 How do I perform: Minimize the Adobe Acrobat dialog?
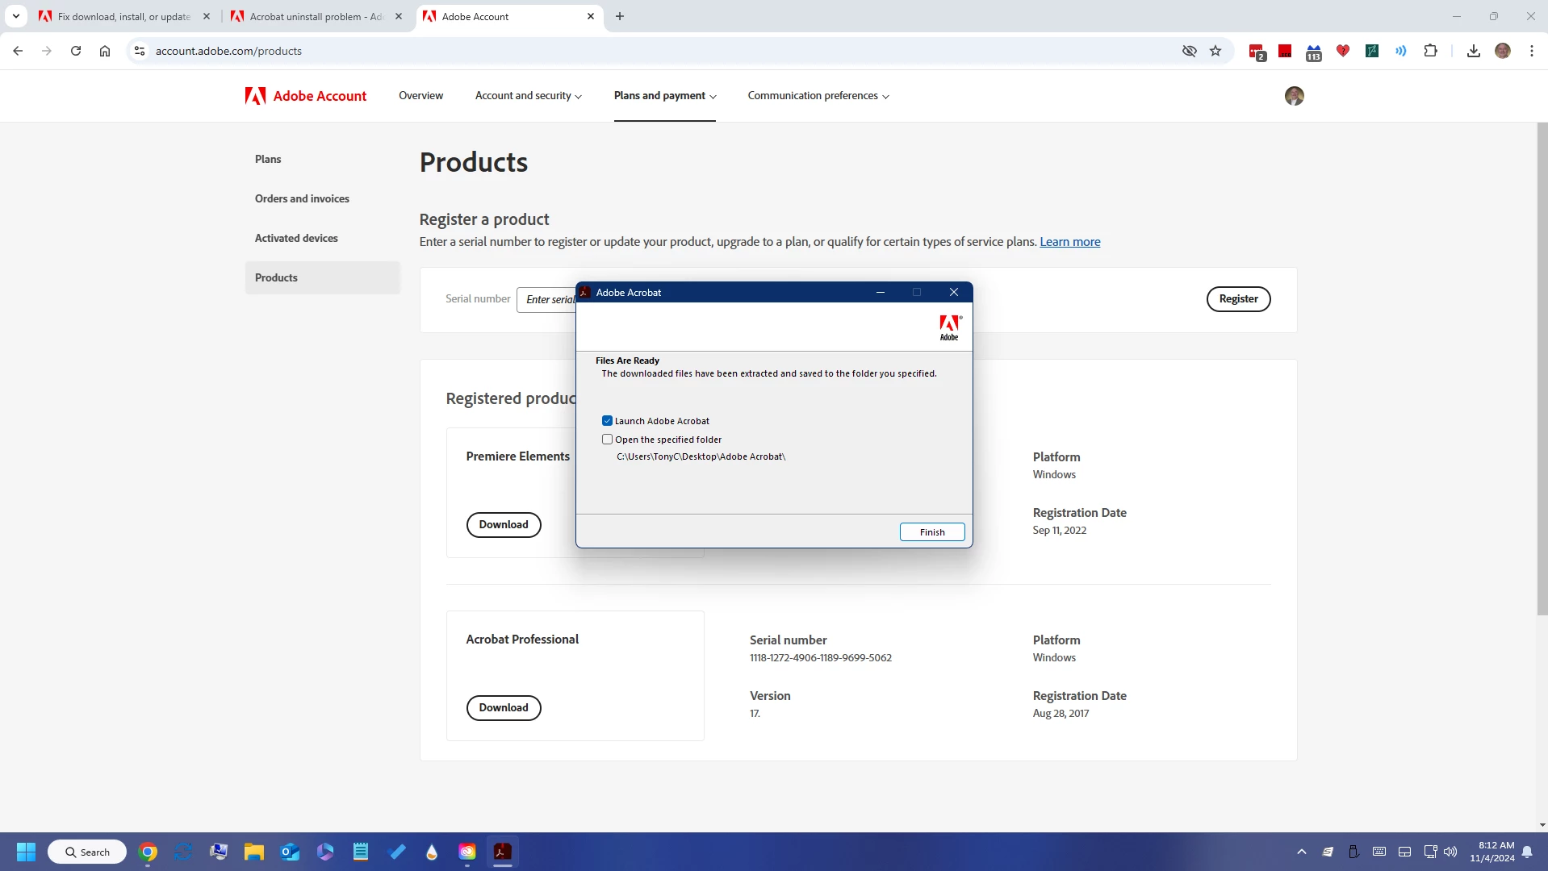click(881, 292)
